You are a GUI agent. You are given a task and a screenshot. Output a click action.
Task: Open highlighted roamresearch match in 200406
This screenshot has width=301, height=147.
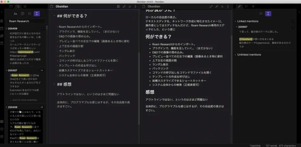click(x=26, y=52)
